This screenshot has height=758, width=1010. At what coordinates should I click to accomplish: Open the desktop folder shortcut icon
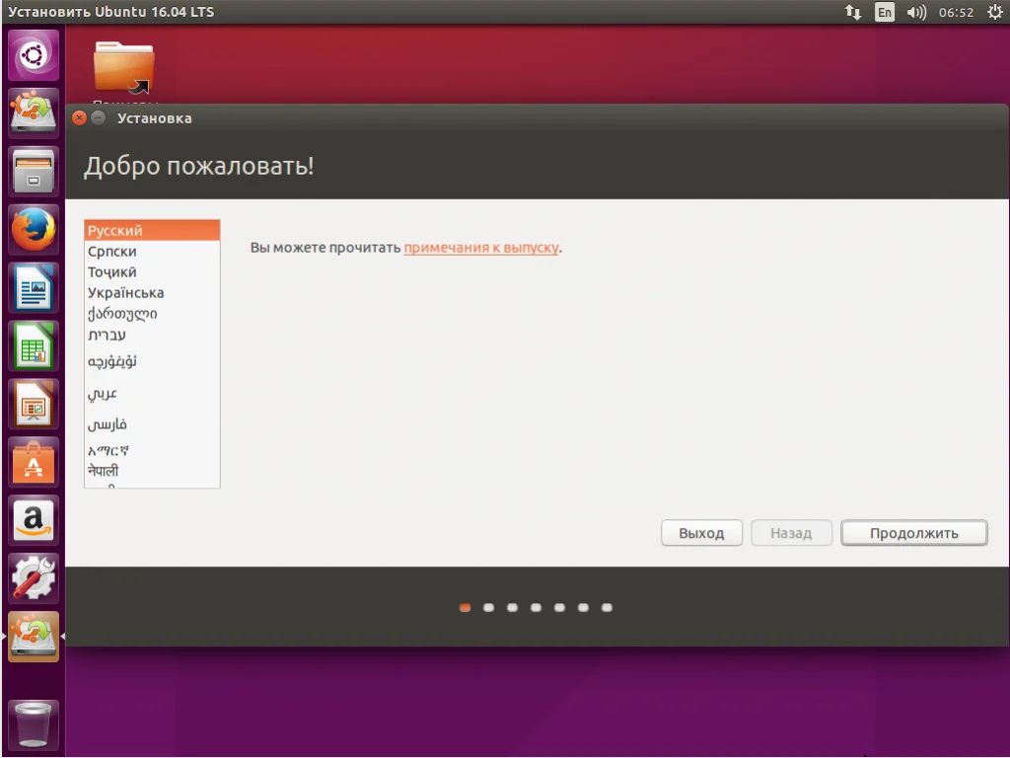coord(123,67)
